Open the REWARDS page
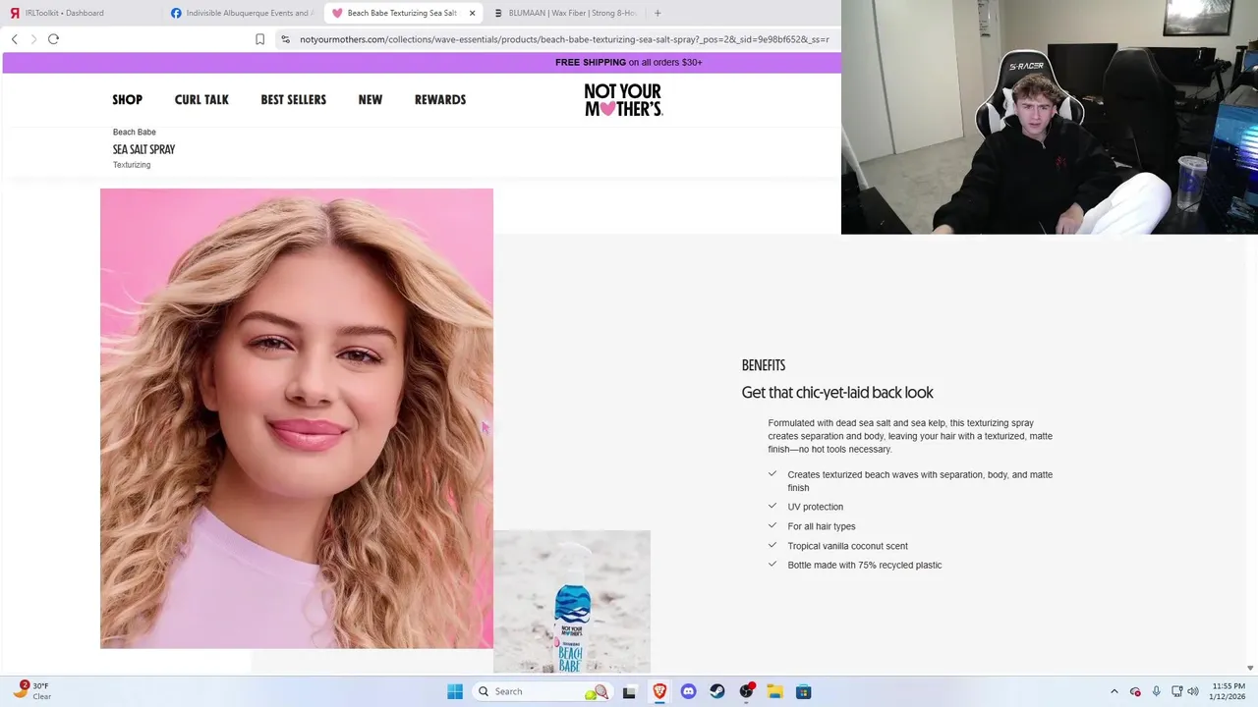The height and width of the screenshot is (707, 1258). 440,99
